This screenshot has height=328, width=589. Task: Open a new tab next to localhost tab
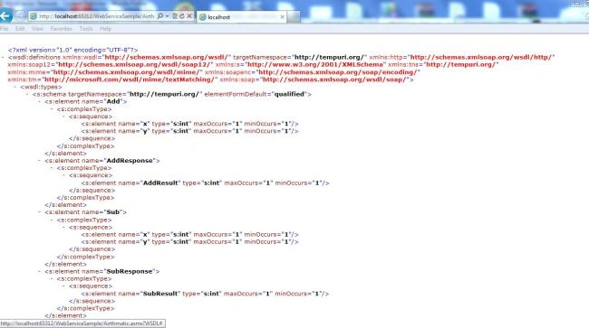(294, 17)
